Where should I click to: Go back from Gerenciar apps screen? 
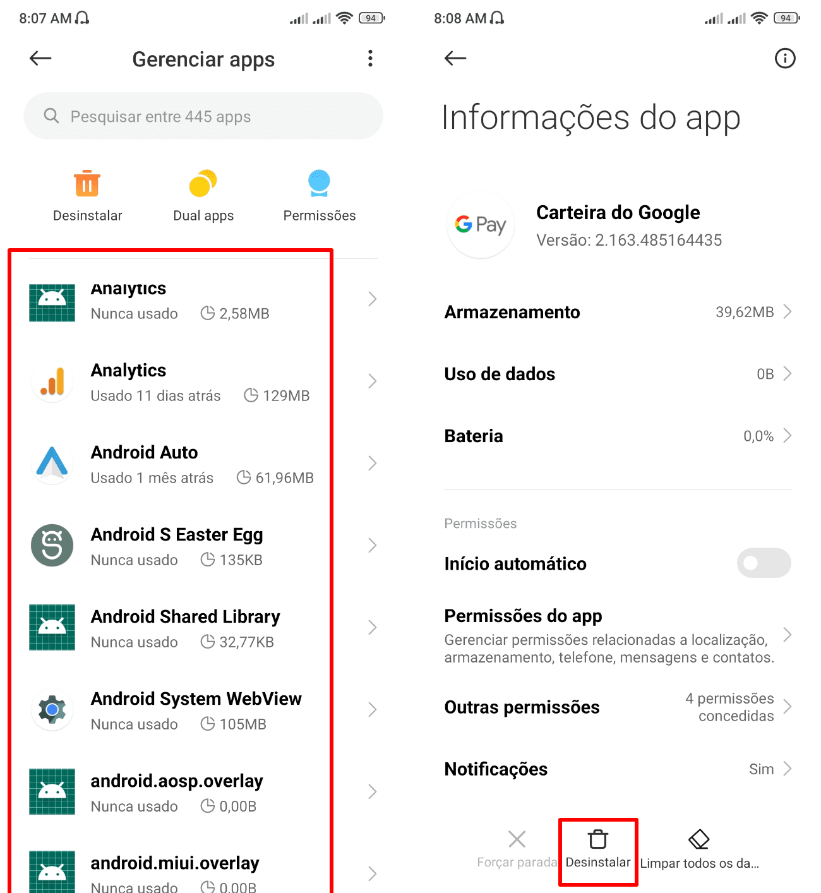click(40, 59)
